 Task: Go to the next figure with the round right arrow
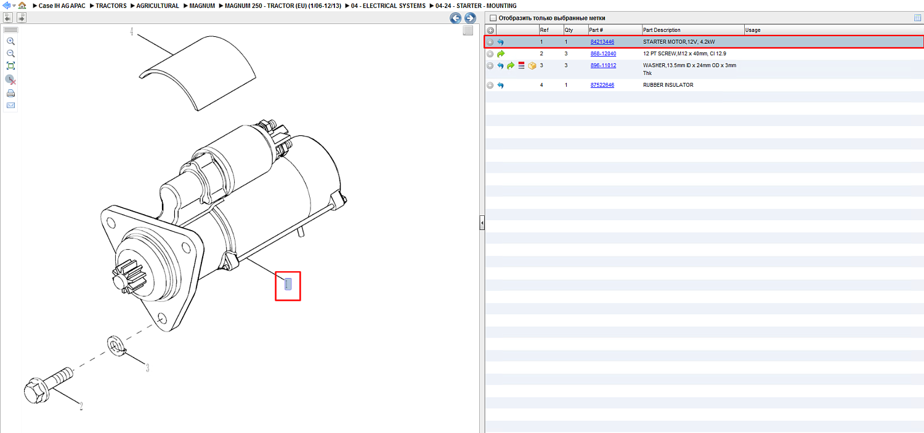pyautogui.click(x=470, y=18)
